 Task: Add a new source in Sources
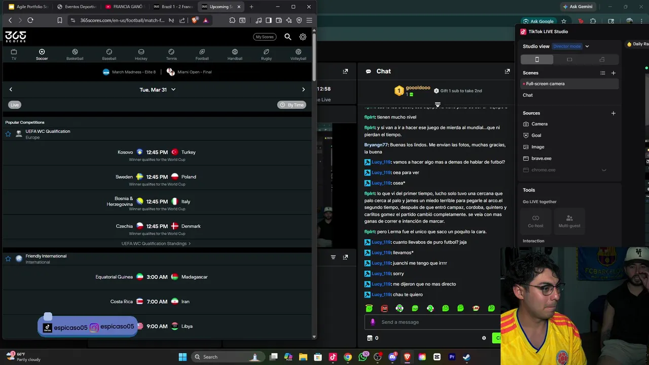point(614,113)
